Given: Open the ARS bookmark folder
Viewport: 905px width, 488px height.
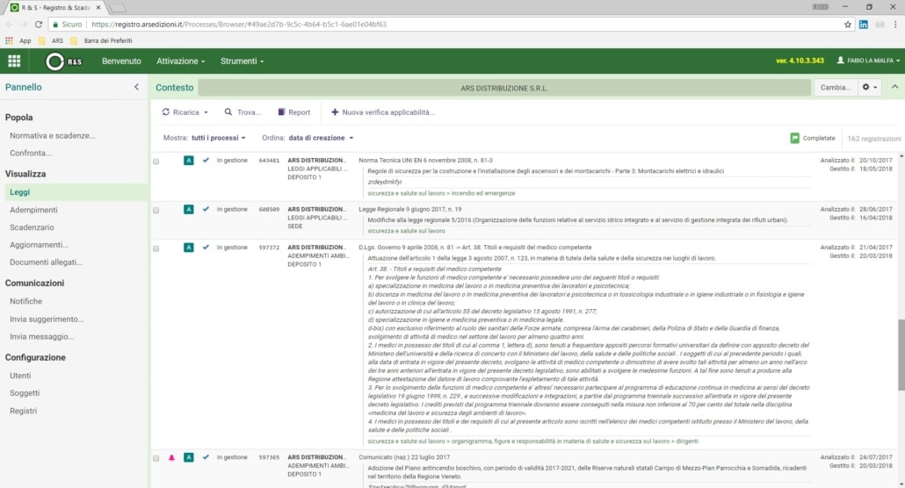Looking at the screenshot, I should [x=51, y=40].
